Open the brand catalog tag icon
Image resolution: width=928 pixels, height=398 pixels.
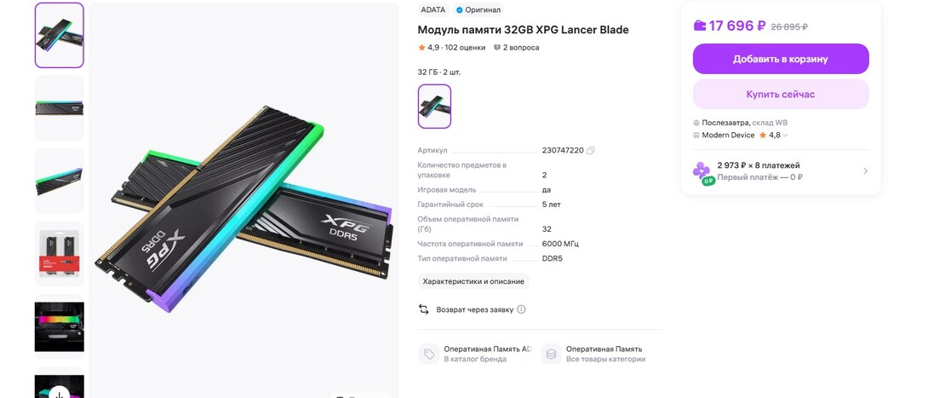click(x=428, y=355)
